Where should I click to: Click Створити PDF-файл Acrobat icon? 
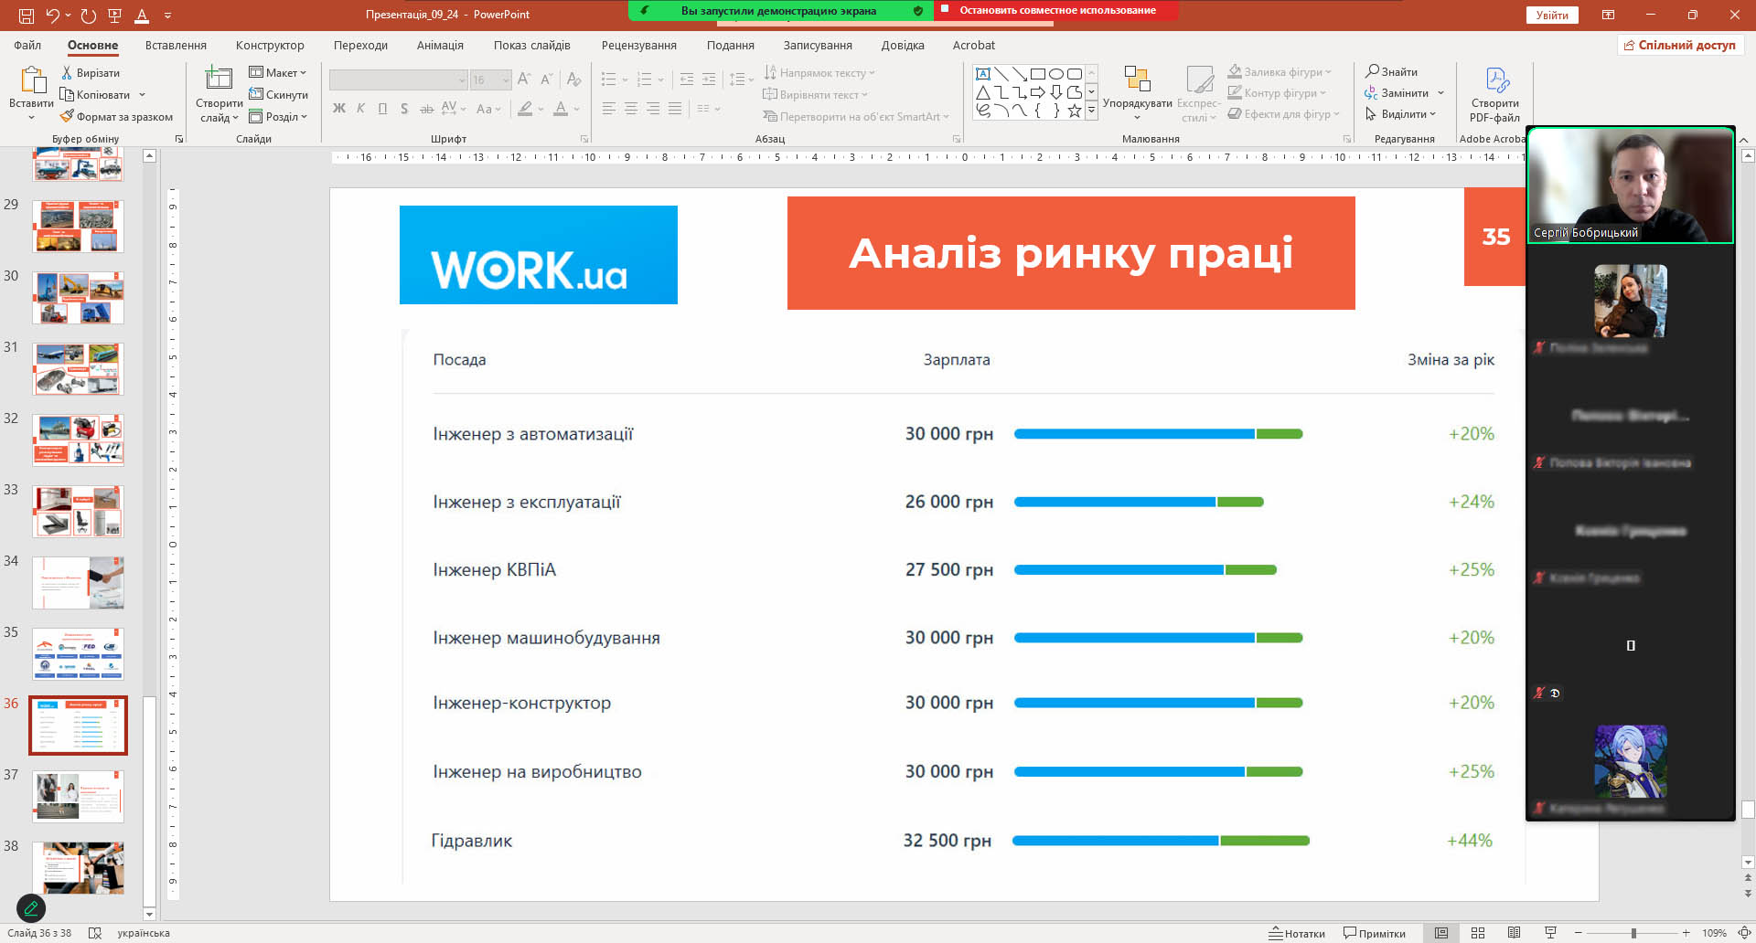click(x=1495, y=94)
